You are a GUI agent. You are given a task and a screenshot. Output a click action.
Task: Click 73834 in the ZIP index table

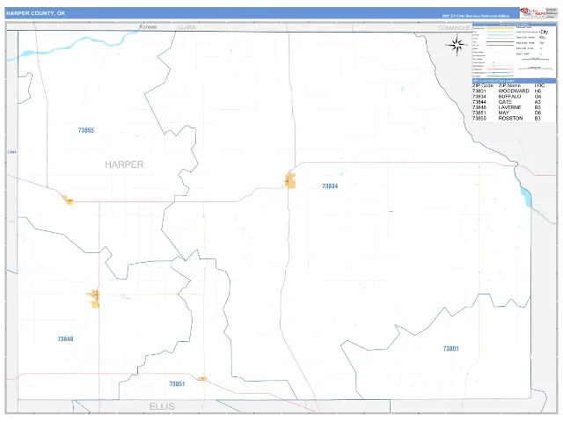479,97
